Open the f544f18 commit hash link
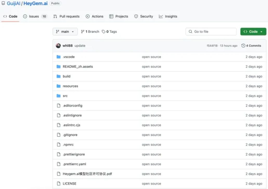This screenshot has width=268, height=189. click(212, 46)
